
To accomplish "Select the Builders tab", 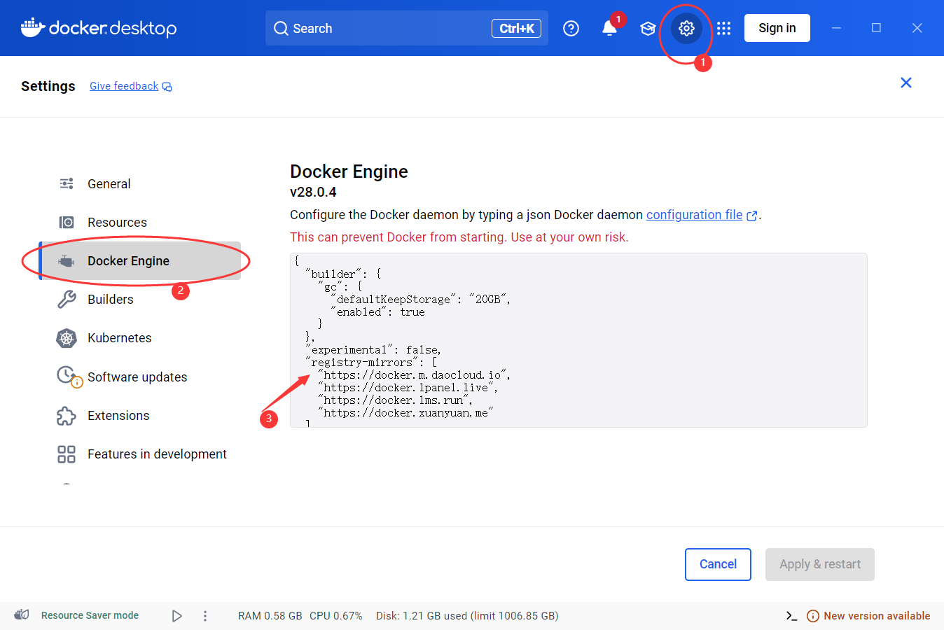I will tap(140, 299).
